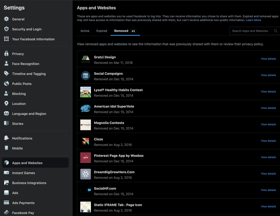View details for Gratzi Design
The image size is (280, 216).
(x=269, y=59)
